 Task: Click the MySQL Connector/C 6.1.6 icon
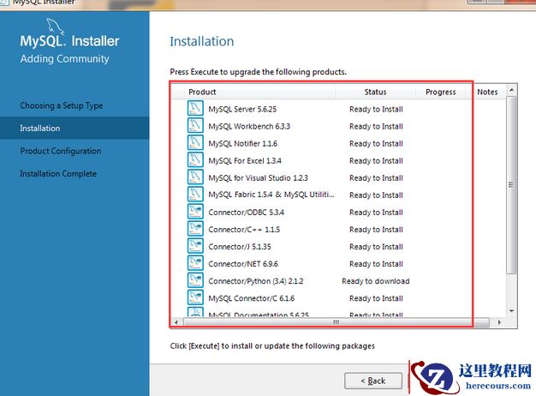(x=195, y=297)
